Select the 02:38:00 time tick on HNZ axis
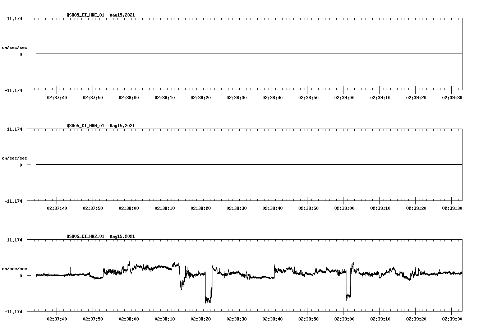The height and width of the screenshot is (332, 488). click(x=128, y=318)
